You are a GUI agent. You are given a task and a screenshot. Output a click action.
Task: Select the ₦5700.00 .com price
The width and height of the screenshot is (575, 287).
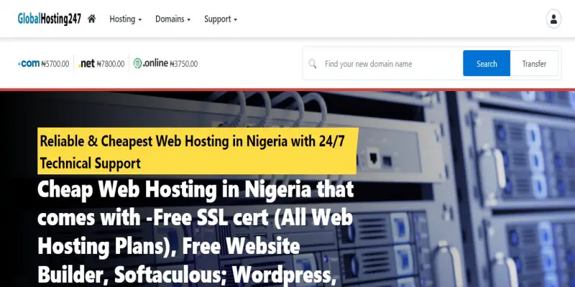click(x=55, y=64)
